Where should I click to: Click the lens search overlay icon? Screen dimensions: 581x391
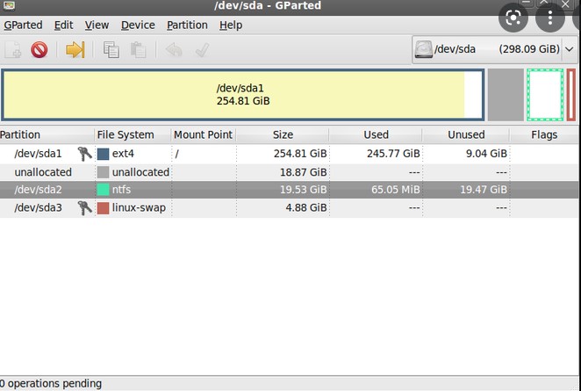click(513, 18)
